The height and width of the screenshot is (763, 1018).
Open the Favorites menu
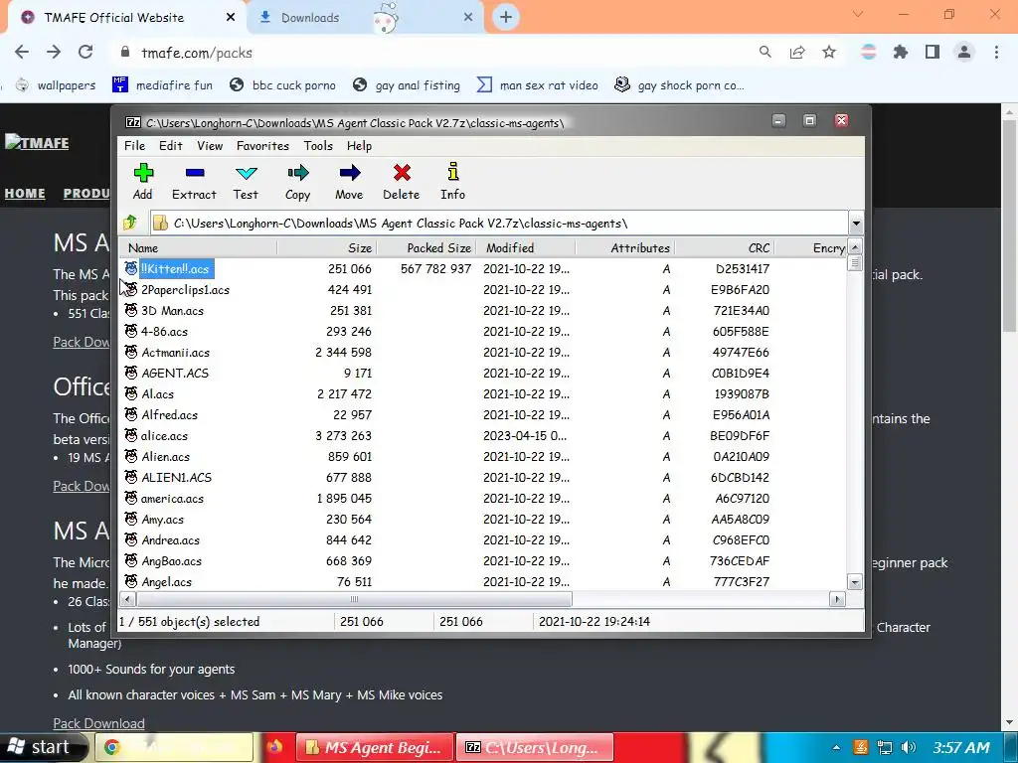coord(262,145)
